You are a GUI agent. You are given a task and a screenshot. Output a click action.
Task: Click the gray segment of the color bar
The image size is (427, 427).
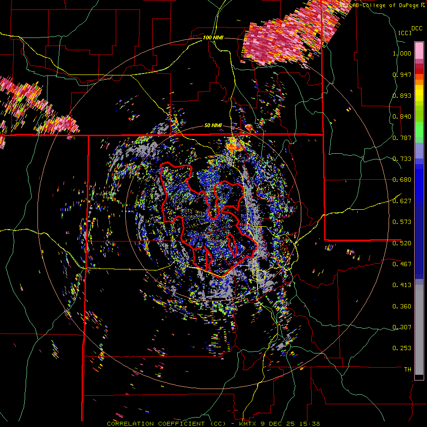[419, 330]
